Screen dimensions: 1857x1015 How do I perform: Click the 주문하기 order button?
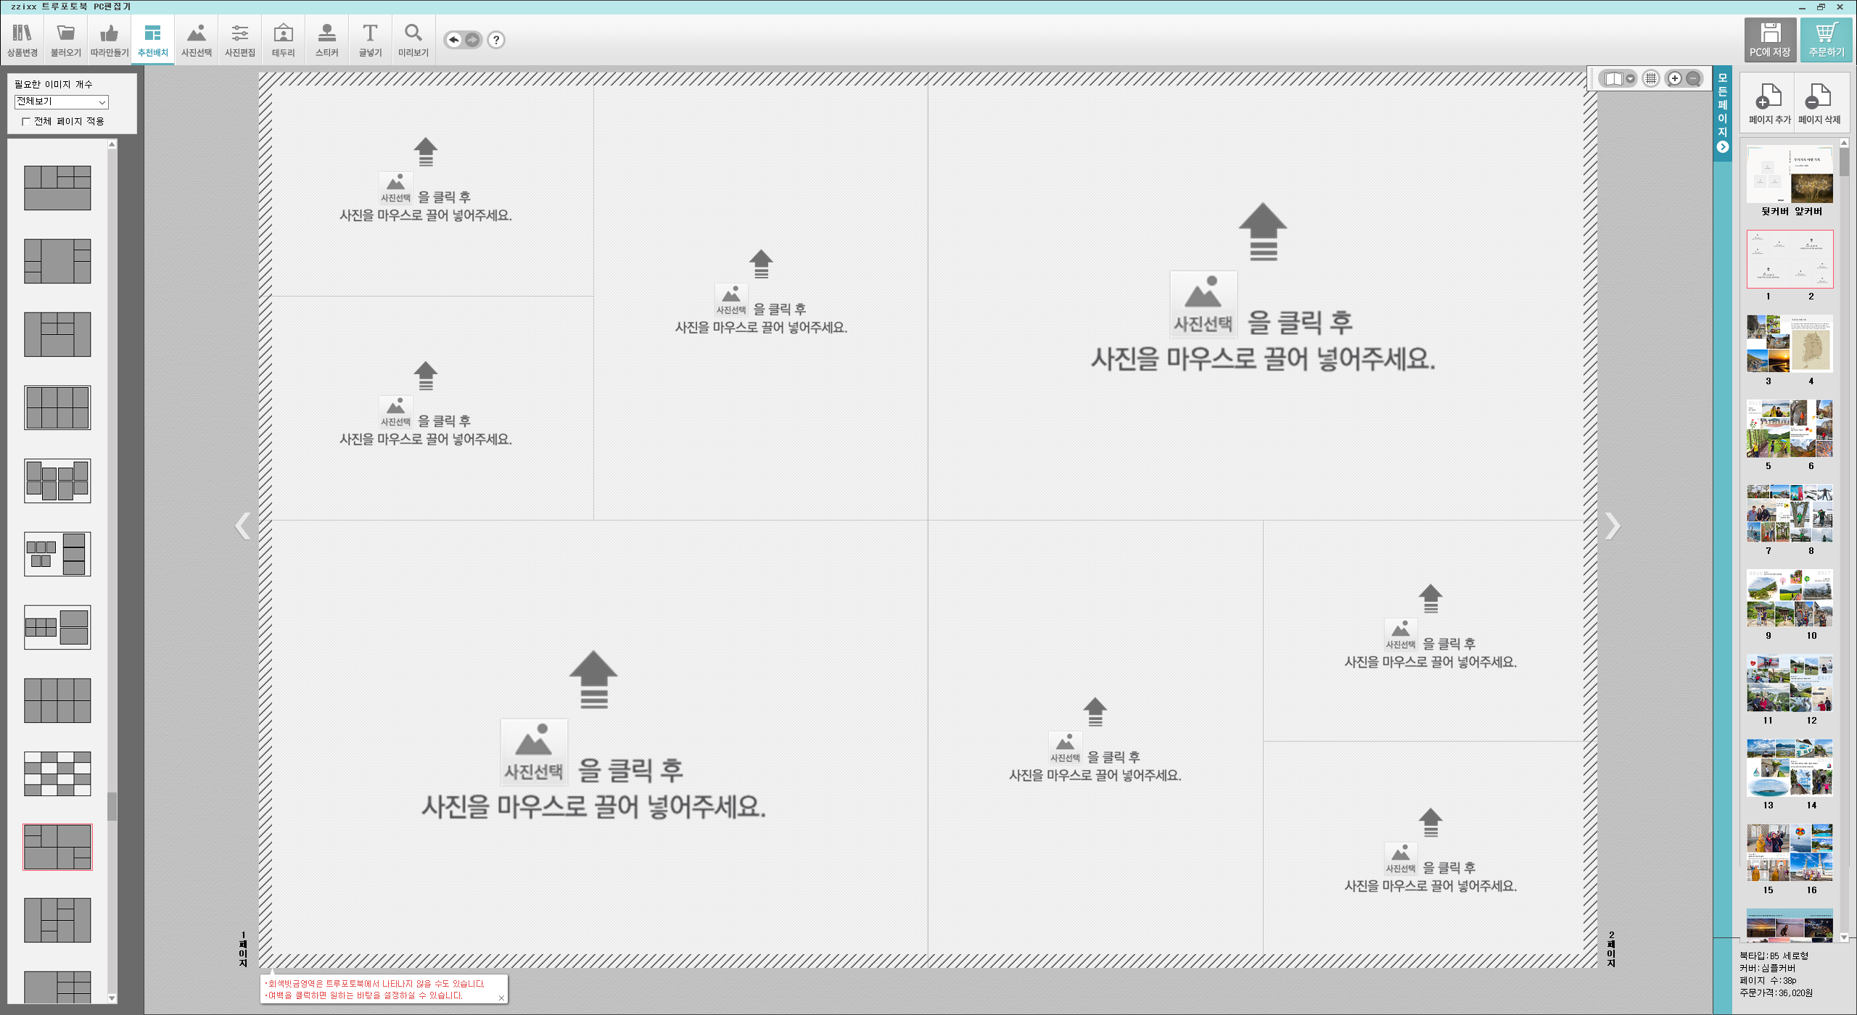pyautogui.click(x=1826, y=40)
